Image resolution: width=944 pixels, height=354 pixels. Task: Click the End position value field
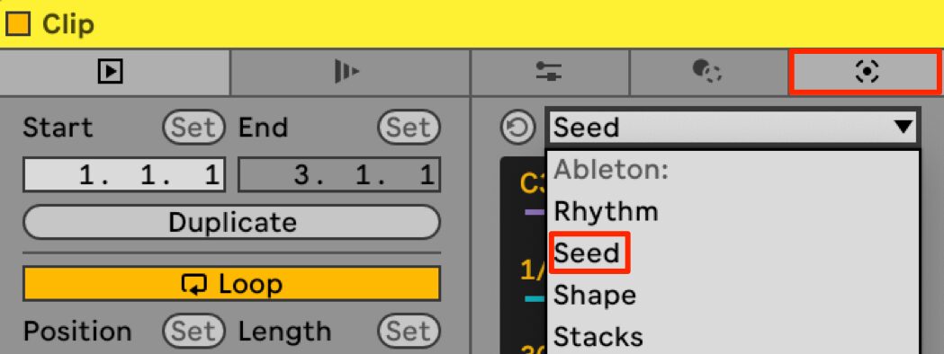pos(339,175)
